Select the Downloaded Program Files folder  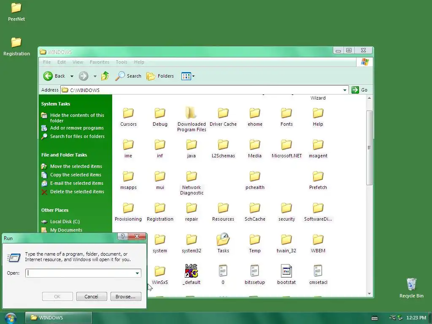(192, 119)
